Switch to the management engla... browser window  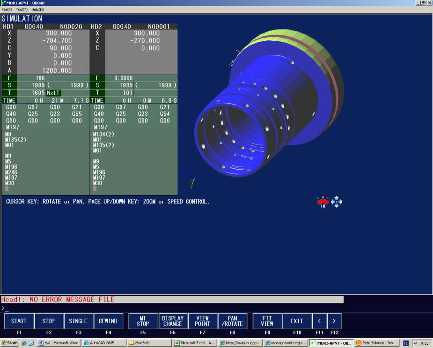tap(285, 343)
